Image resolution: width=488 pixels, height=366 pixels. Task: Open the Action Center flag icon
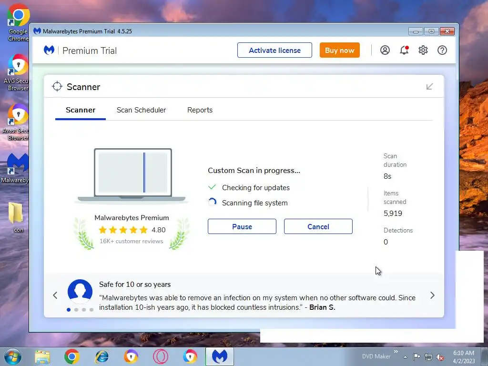[417, 356]
